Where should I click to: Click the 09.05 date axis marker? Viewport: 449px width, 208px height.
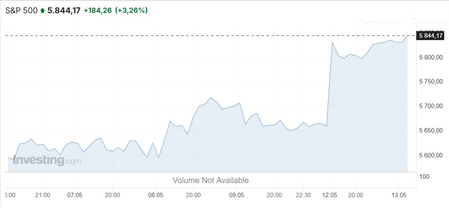237,195
